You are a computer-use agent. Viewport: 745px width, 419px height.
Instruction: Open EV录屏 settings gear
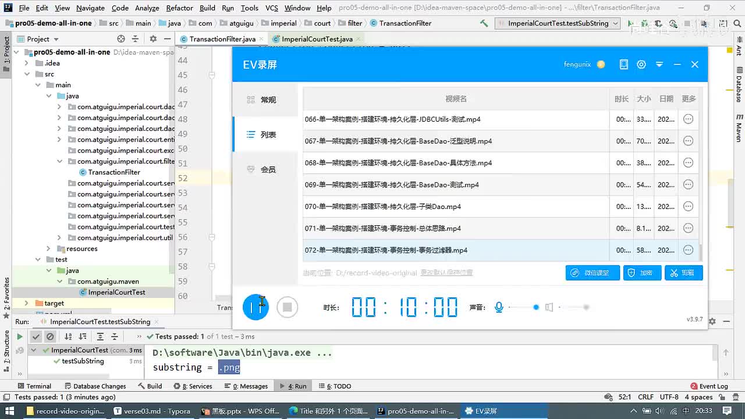click(x=641, y=65)
